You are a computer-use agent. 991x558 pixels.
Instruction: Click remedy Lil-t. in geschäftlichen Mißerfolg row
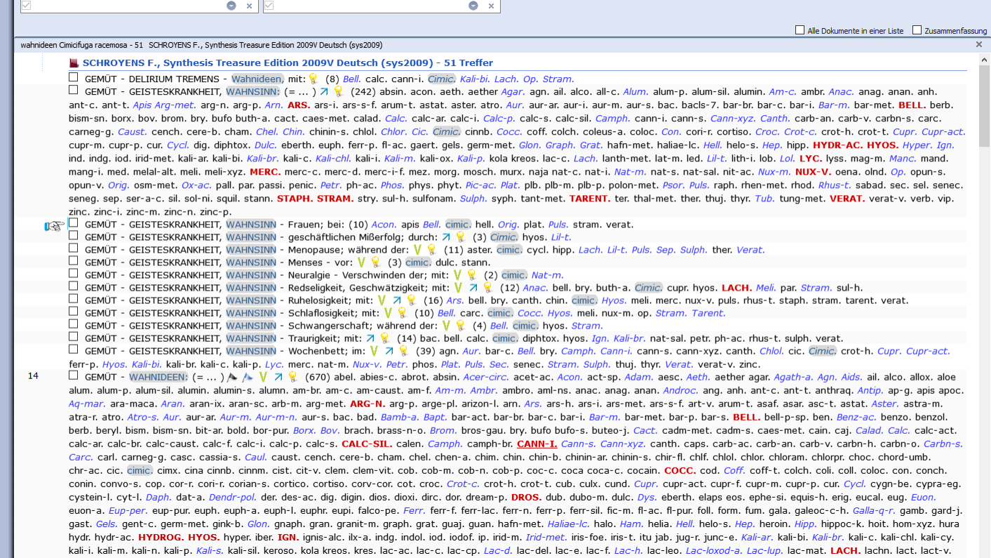(x=560, y=237)
